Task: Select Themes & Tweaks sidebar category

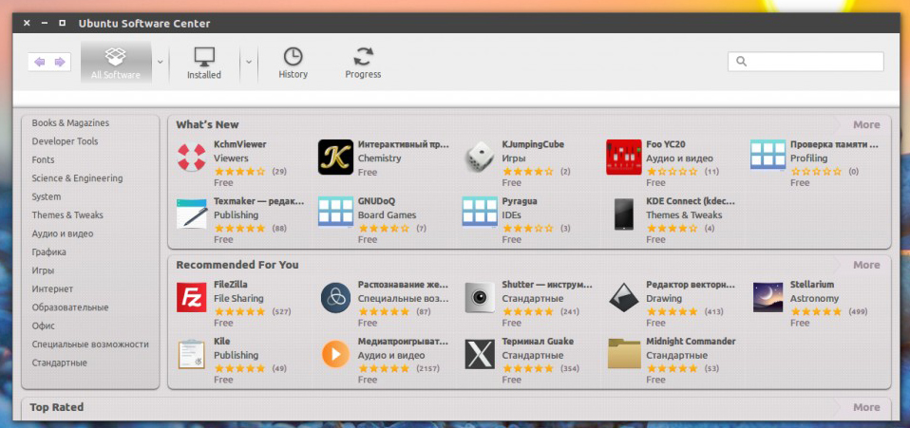Action: pyautogui.click(x=67, y=215)
